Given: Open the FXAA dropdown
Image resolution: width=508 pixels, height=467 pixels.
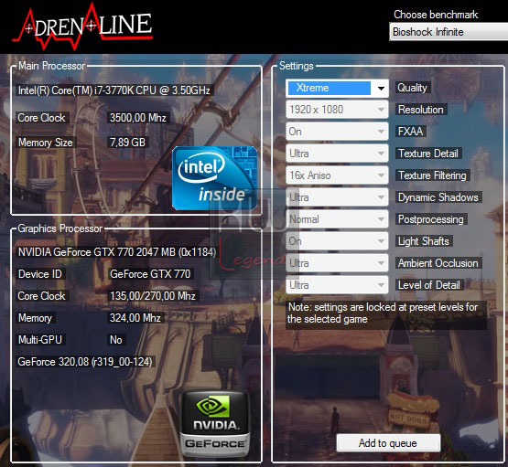Looking at the screenshot, I should [337, 132].
